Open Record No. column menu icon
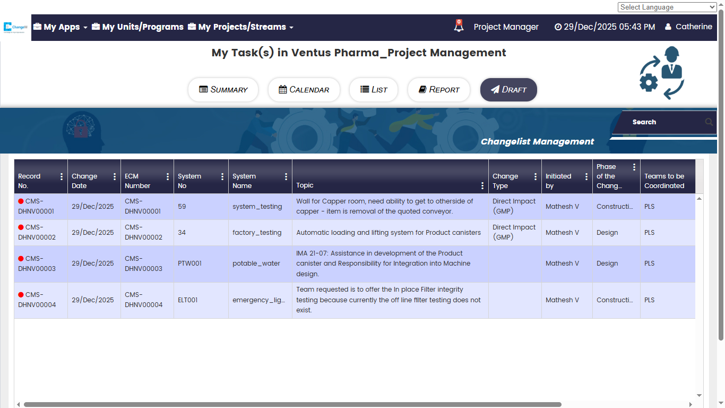This screenshot has width=725, height=408. [x=62, y=177]
